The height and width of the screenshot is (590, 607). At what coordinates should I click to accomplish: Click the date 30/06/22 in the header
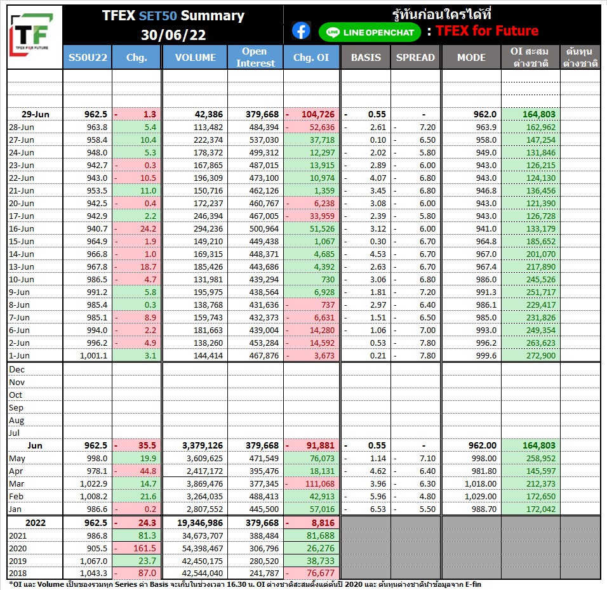(173, 35)
